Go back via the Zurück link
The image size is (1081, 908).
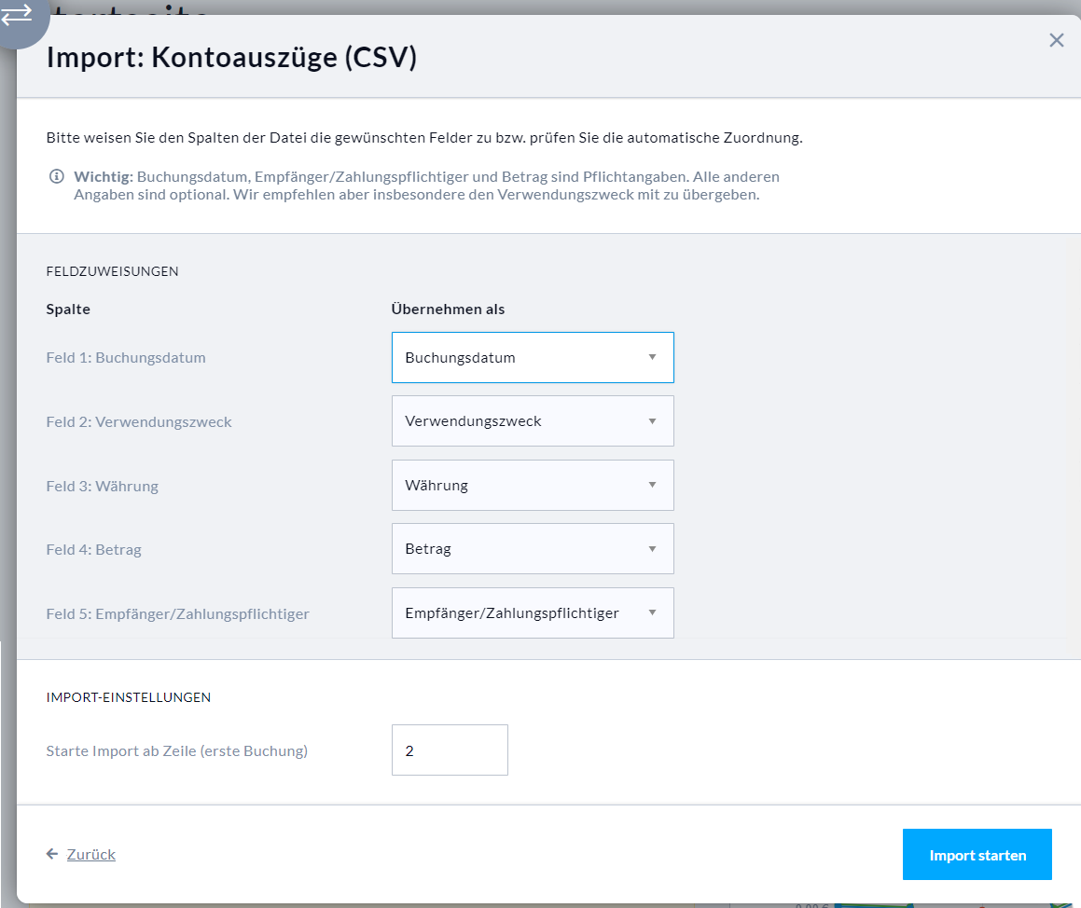(91, 854)
